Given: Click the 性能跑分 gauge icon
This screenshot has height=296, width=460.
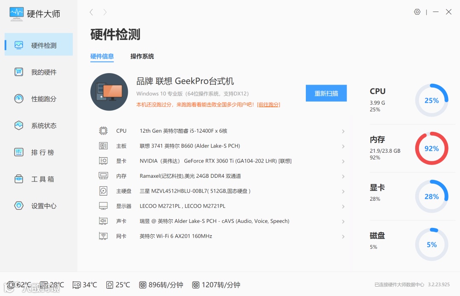Looking at the screenshot, I should pos(19,99).
